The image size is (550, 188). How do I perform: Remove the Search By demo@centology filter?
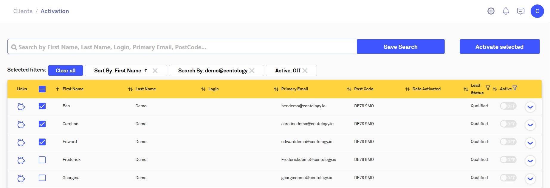pyautogui.click(x=252, y=71)
